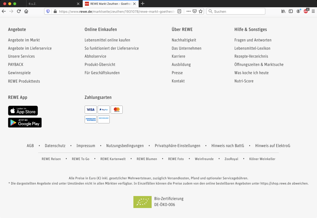Viewport: 317px width, 218px height.
Task: Open Für Geschäftskunden link
Action: (102, 73)
